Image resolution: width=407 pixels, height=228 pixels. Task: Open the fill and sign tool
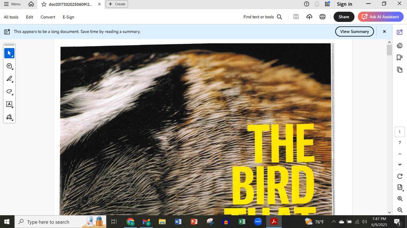click(9, 117)
